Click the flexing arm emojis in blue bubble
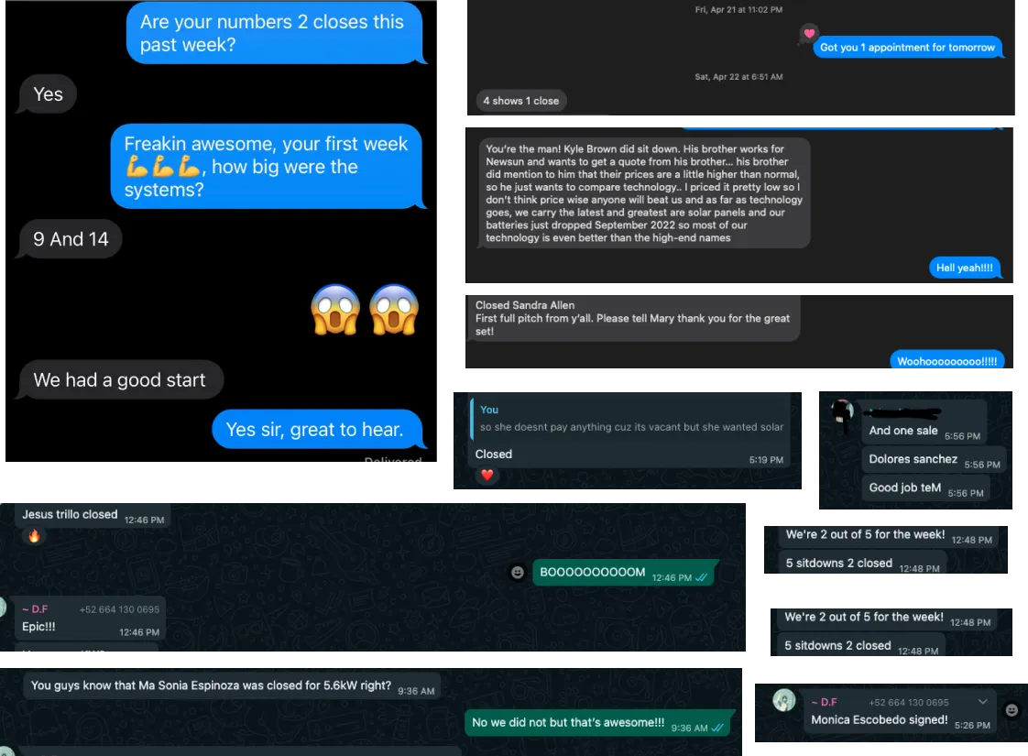 pyautogui.click(x=162, y=167)
